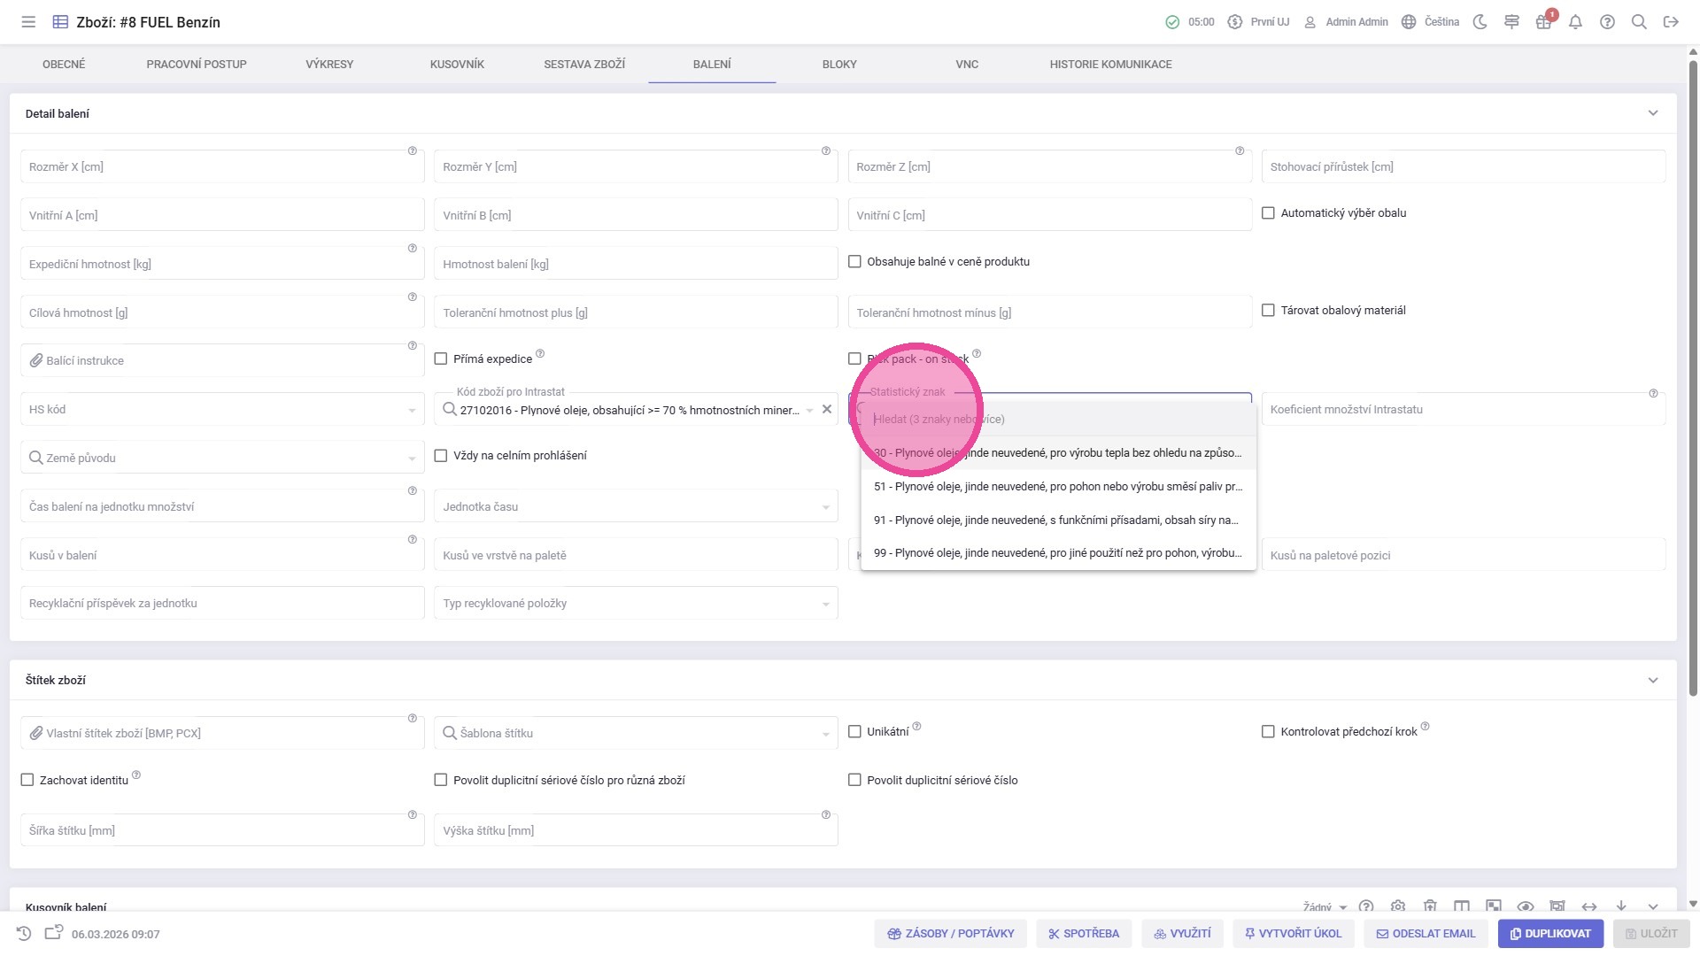1700x956 pixels.
Task: Open the notifications bell
Action: (x=1575, y=22)
